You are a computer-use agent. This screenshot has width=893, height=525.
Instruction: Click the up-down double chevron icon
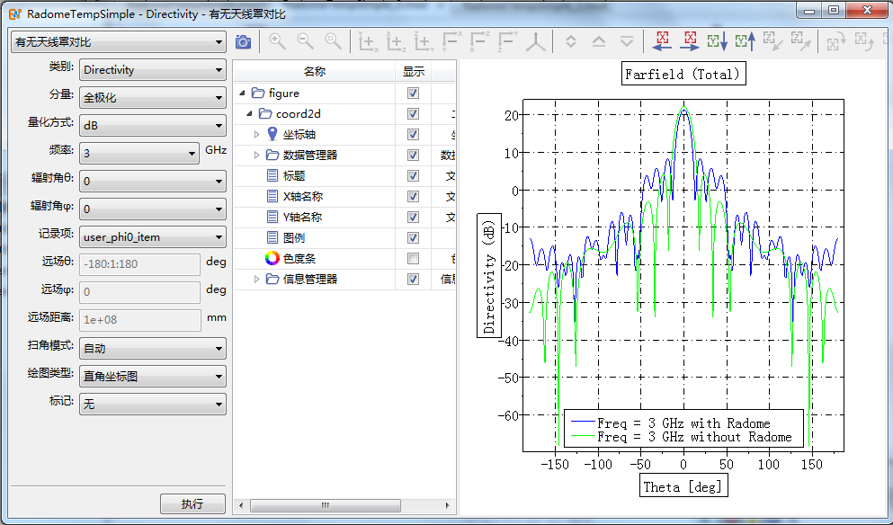pos(571,41)
